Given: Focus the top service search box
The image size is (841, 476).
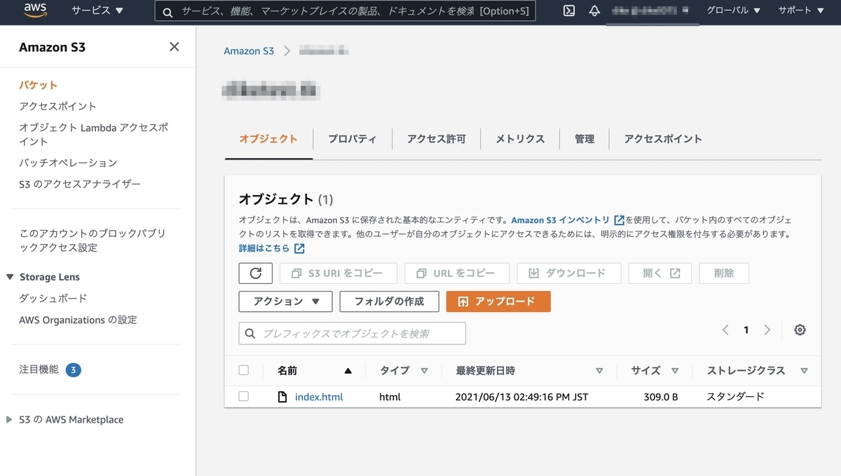Looking at the screenshot, I should point(346,12).
